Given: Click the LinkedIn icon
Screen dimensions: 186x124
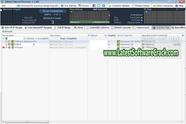Looking at the screenshot, I should pyautogui.click(x=104, y=6).
